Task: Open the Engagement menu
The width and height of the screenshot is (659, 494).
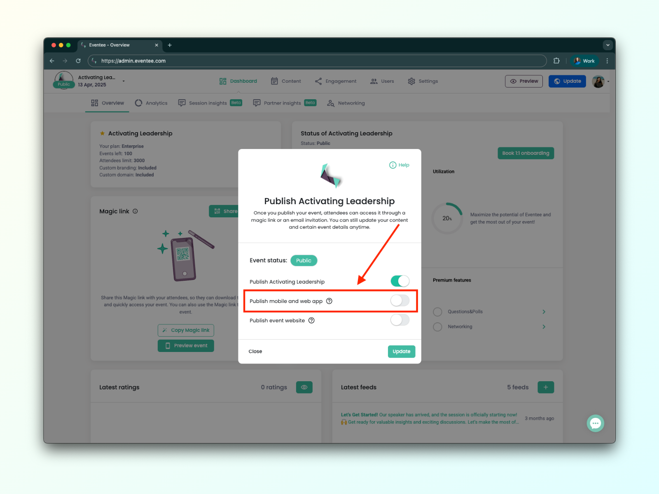Action: point(336,81)
